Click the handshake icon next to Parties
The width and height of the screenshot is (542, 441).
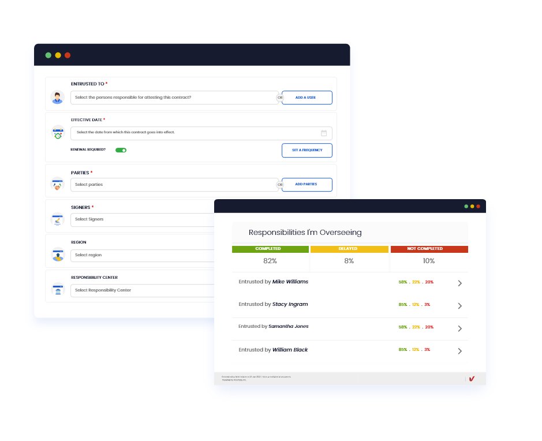click(57, 184)
